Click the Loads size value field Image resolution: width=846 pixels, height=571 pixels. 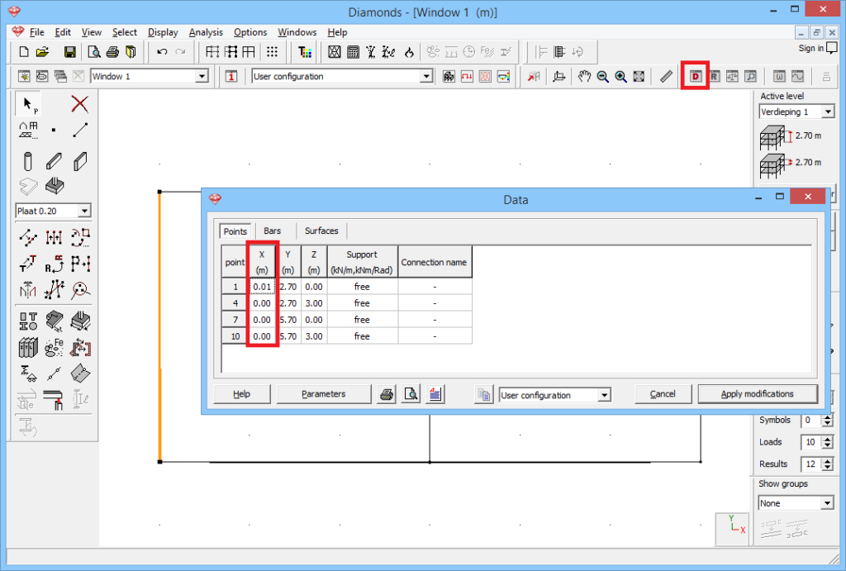pyautogui.click(x=811, y=443)
